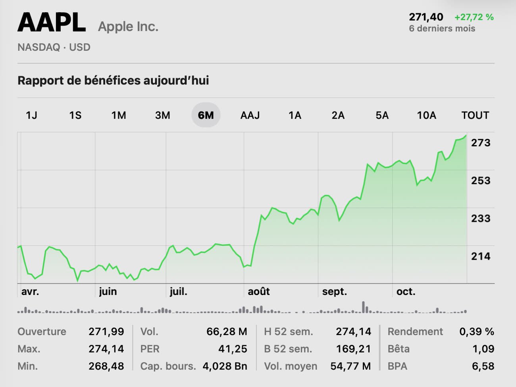Click the green +27,72 % change value

[474, 17]
